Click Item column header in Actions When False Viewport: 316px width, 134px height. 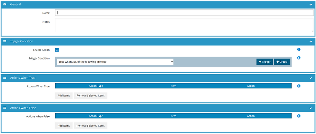(x=173, y=116)
